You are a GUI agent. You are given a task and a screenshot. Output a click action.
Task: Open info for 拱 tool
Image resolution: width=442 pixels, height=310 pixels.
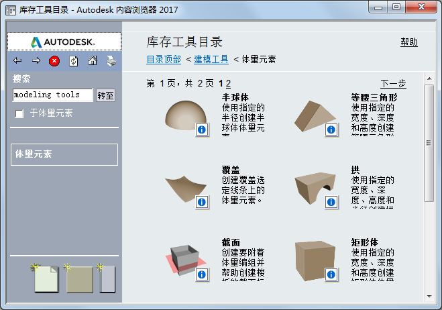pos(331,202)
